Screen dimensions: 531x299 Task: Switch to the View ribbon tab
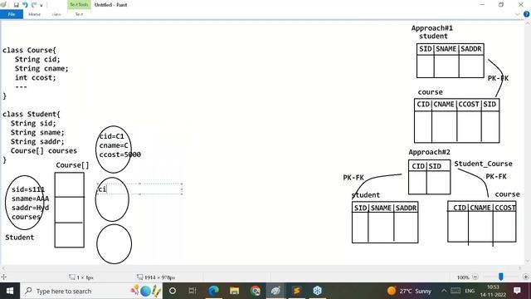pyautogui.click(x=56, y=14)
